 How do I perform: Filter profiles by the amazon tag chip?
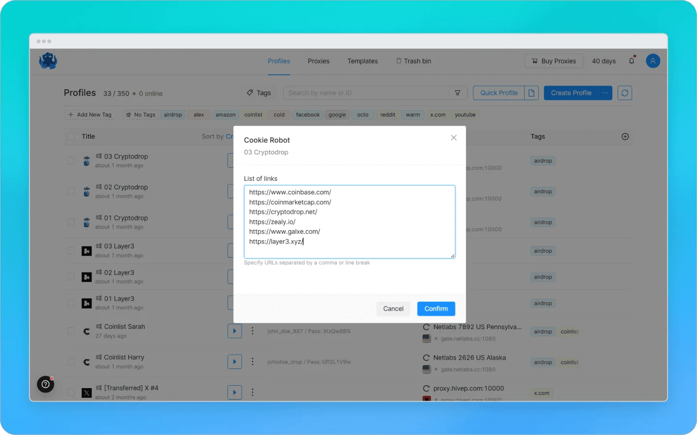[x=226, y=115]
